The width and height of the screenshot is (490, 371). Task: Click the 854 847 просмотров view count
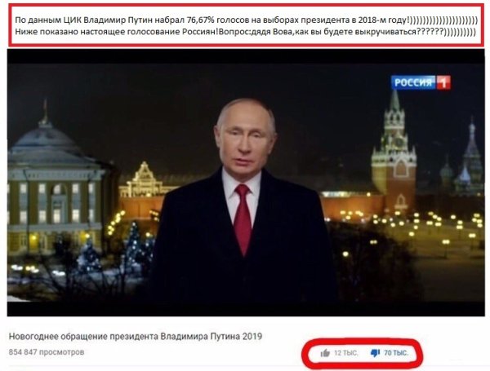tap(47, 352)
